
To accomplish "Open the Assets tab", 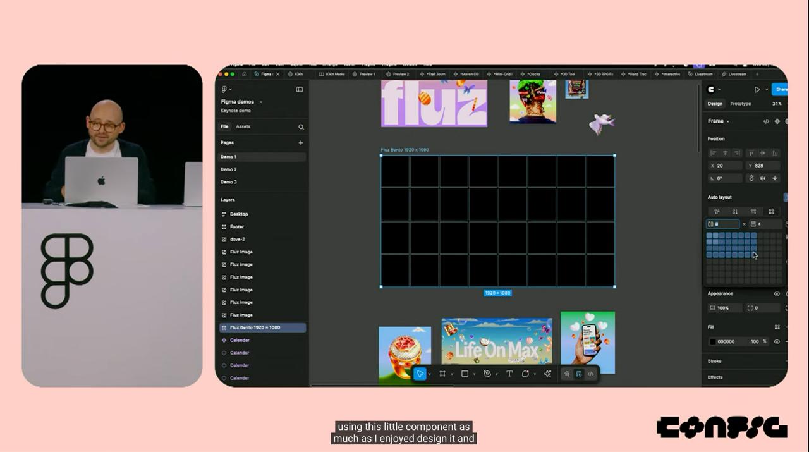I will [x=243, y=126].
